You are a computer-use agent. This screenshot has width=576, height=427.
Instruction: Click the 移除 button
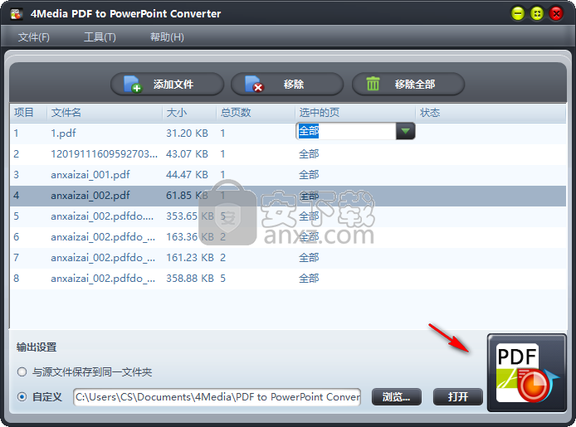(x=287, y=84)
